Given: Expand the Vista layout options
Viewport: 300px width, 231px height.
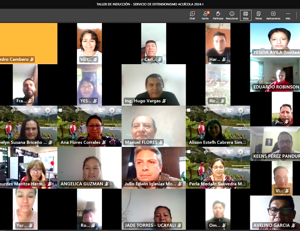Looking at the screenshot, I should (x=245, y=15).
